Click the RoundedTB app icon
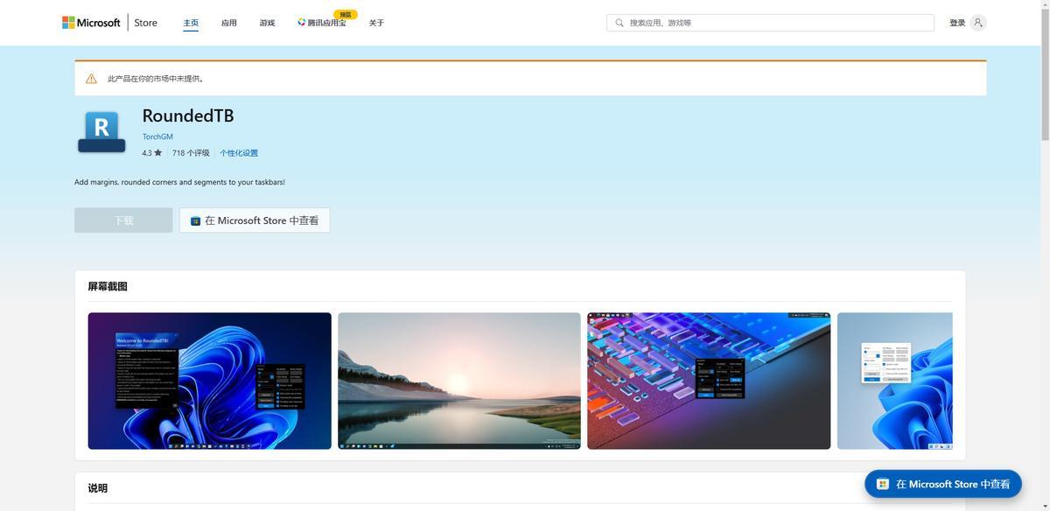This screenshot has height=511, width=1050. (101, 131)
